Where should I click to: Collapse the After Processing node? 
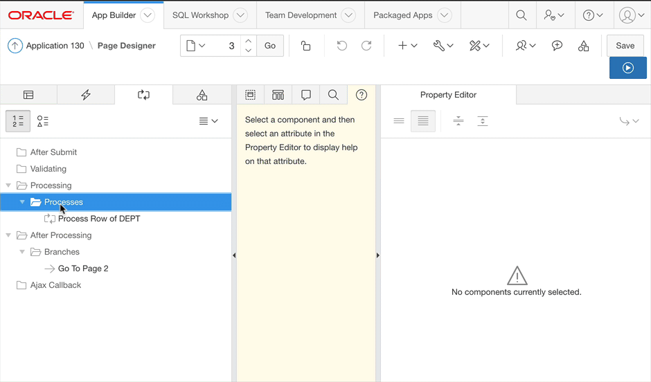[x=8, y=235]
